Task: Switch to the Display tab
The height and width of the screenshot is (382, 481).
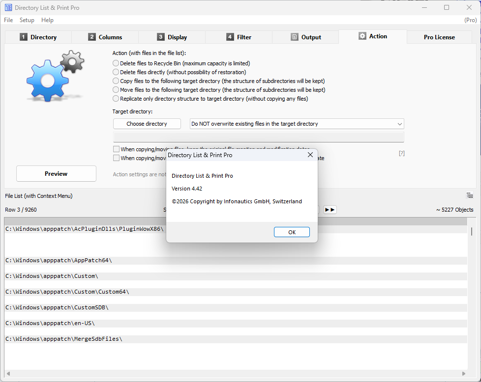Action: coord(172,37)
